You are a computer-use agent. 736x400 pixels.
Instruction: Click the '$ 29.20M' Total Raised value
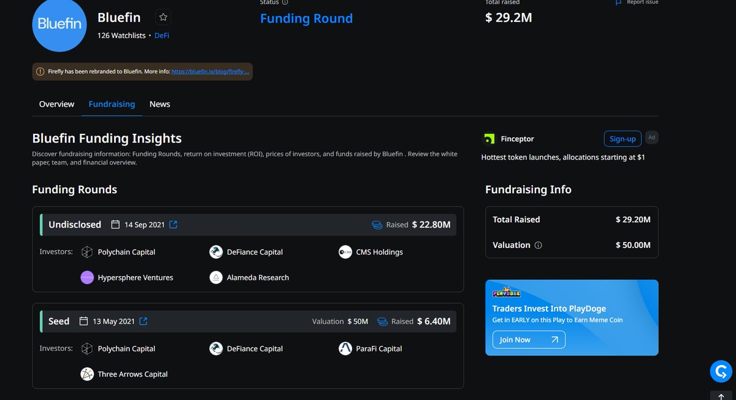633,220
